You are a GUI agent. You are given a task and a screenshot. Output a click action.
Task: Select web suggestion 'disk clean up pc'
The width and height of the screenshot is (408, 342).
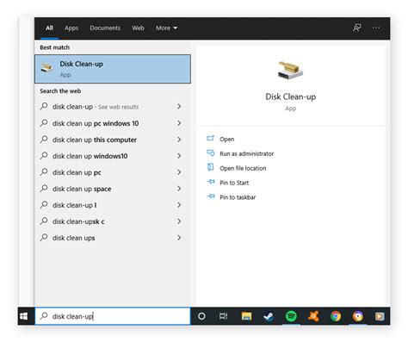(113, 172)
